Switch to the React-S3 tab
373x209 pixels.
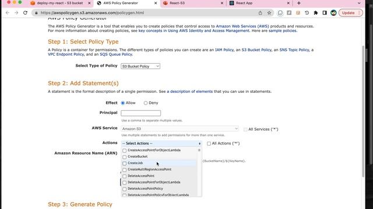[x=193, y=3]
